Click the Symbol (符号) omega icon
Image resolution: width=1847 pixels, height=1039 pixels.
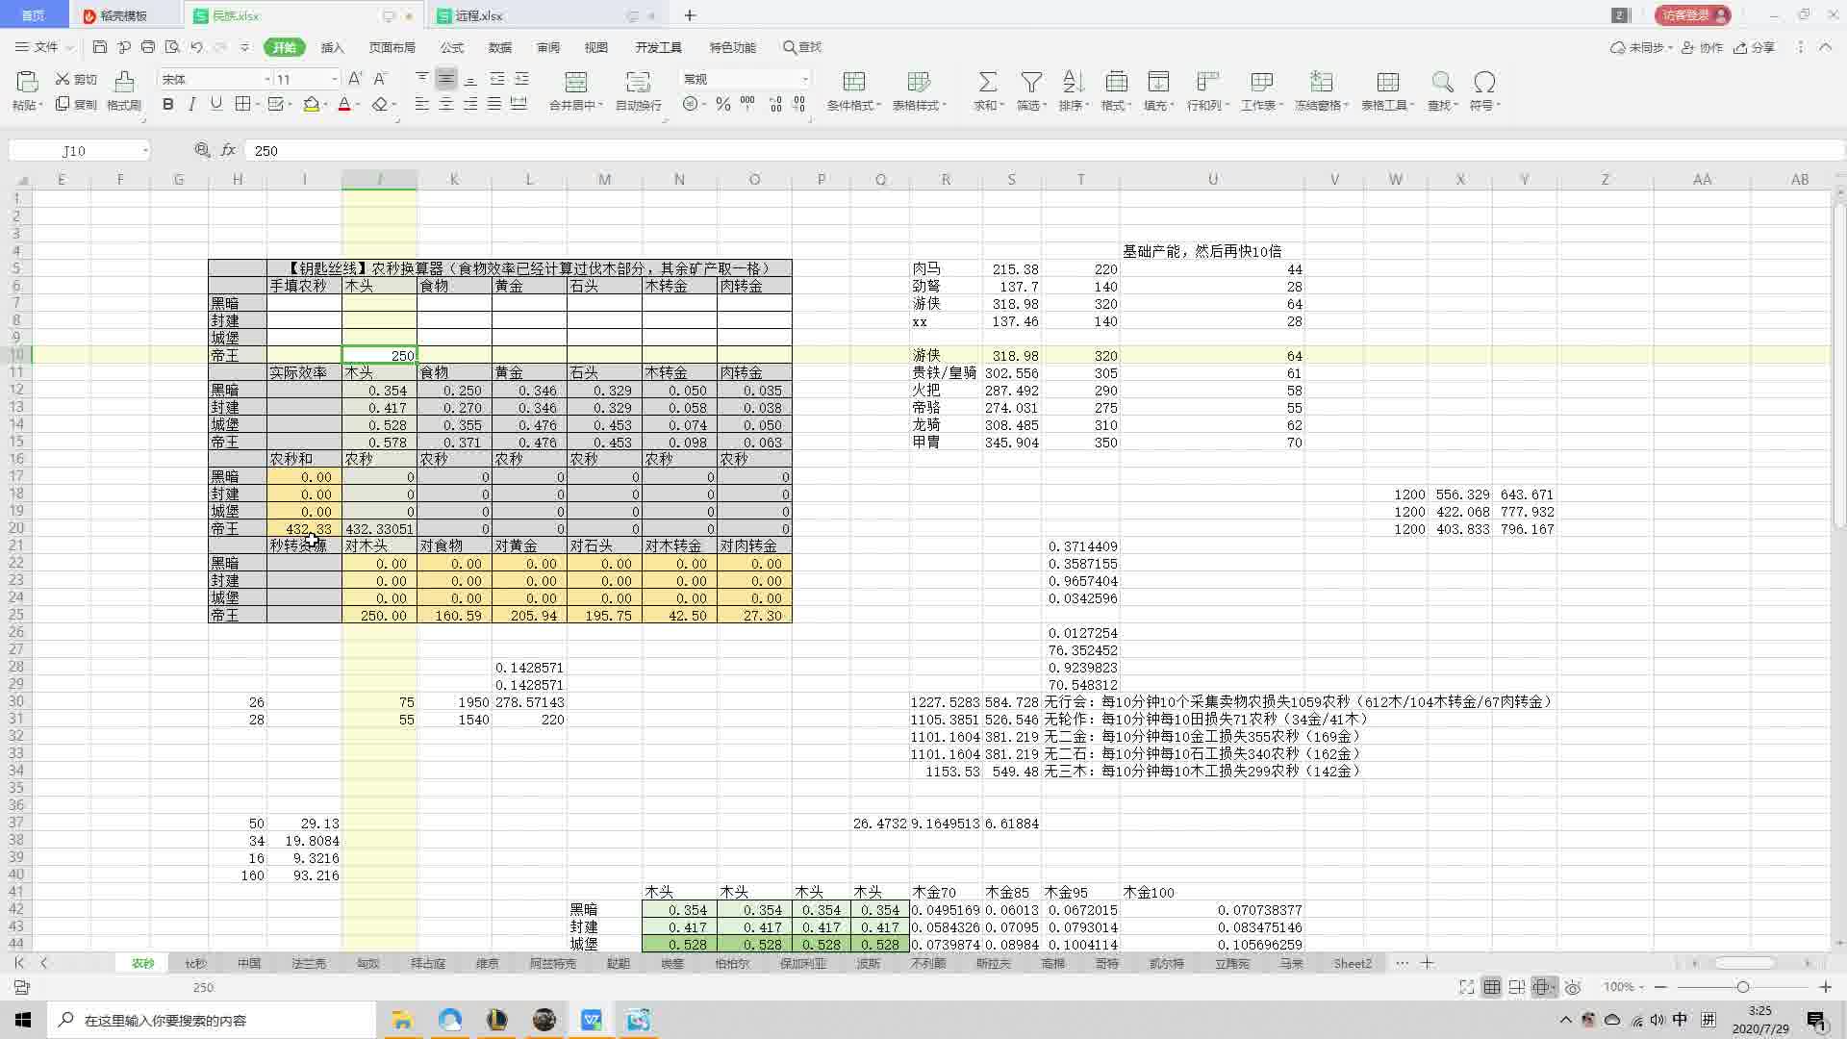(1484, 82)
